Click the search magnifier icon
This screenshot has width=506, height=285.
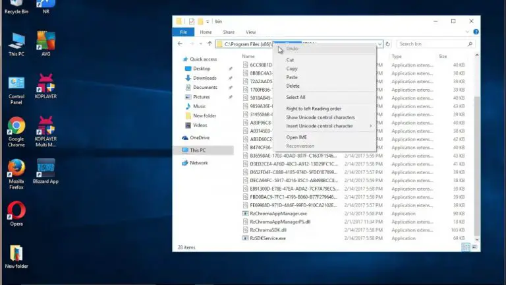pos(470,44)
